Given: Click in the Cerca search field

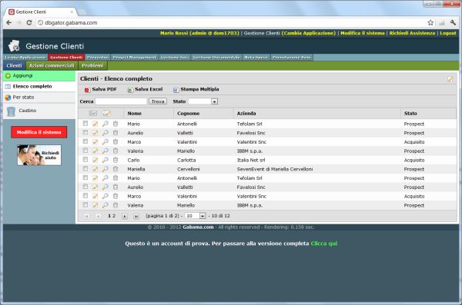Looking at the screenshot, I should tap(121, 101).
